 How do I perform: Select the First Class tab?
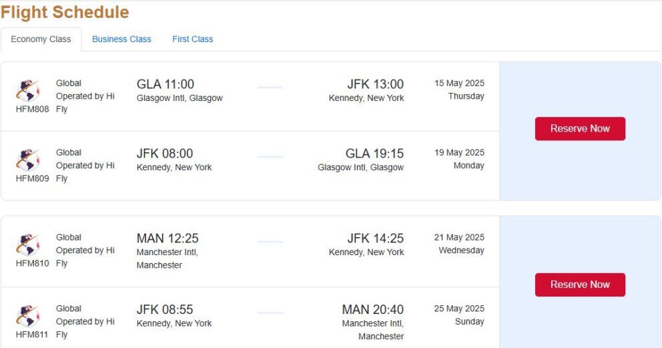[192, 39]
